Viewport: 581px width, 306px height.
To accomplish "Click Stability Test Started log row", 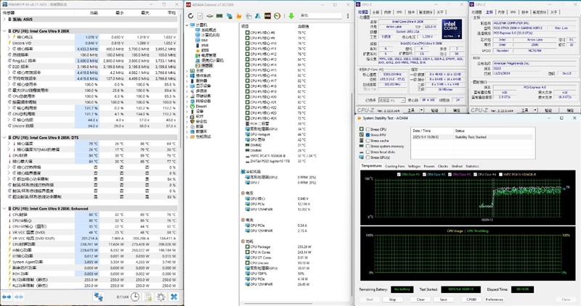I will point(471,137).
